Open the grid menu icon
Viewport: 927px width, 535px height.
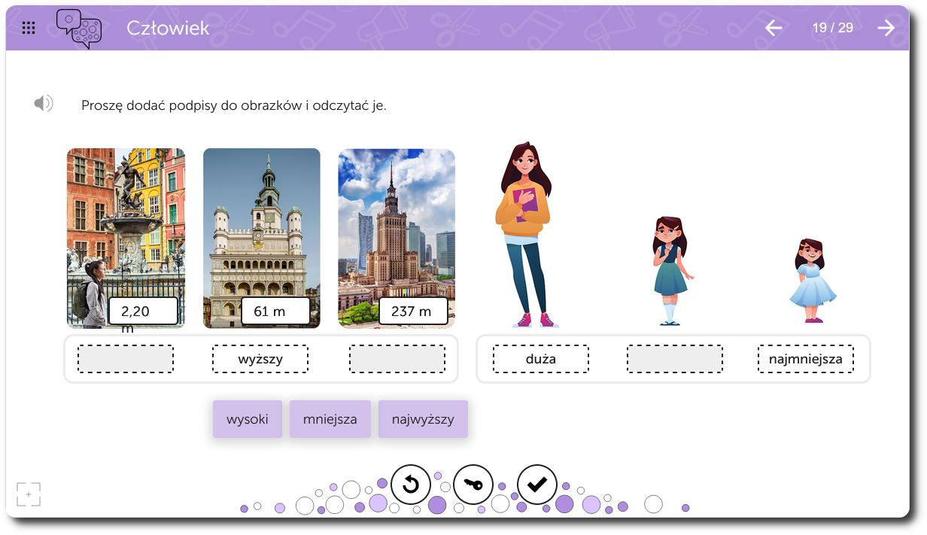(29, 28)
